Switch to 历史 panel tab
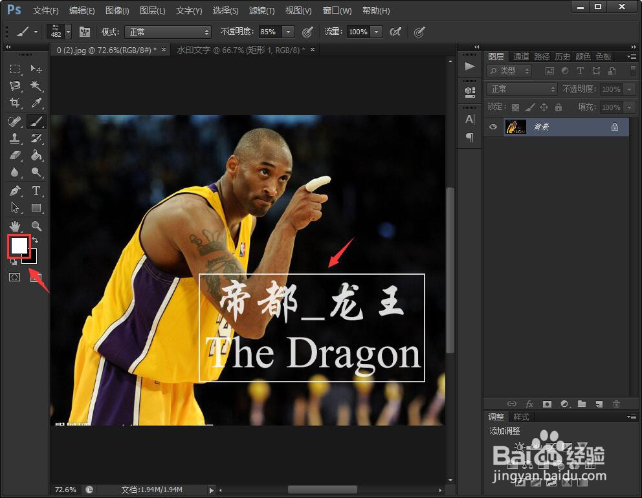The image size is (642, 498). [562, 56]
